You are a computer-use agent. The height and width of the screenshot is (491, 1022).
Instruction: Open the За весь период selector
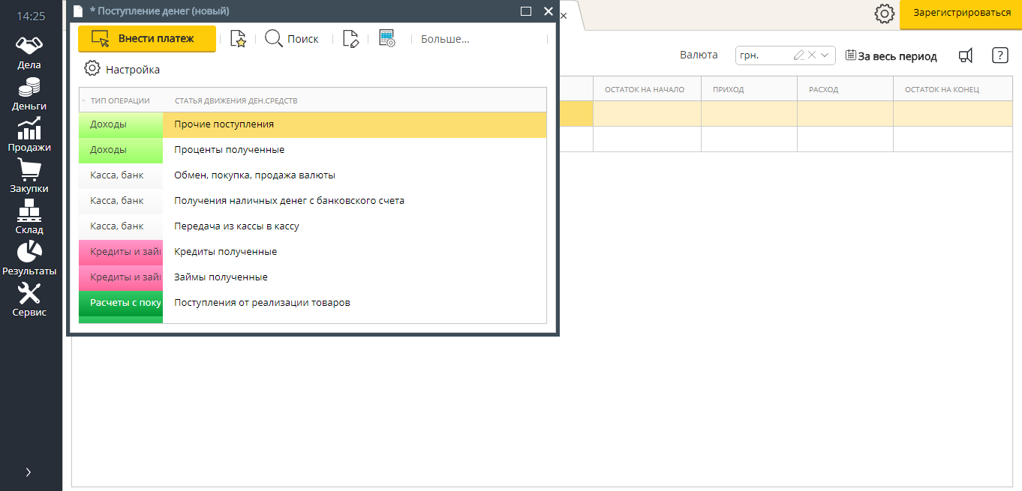(891, 56)
